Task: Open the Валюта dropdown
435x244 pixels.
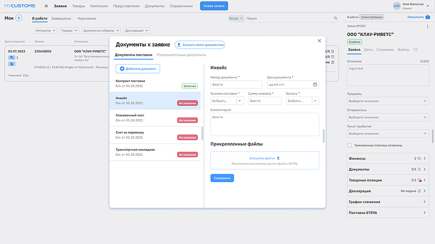Action: [x=302, y=101]
